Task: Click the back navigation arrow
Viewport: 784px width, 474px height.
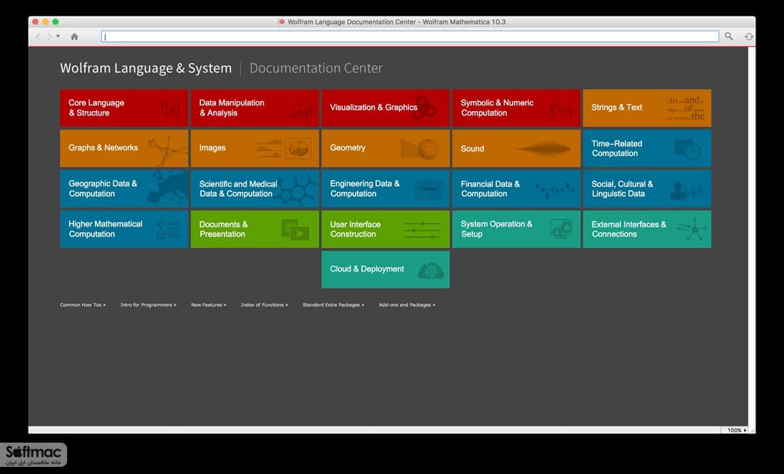Action: tap(38, 36)
